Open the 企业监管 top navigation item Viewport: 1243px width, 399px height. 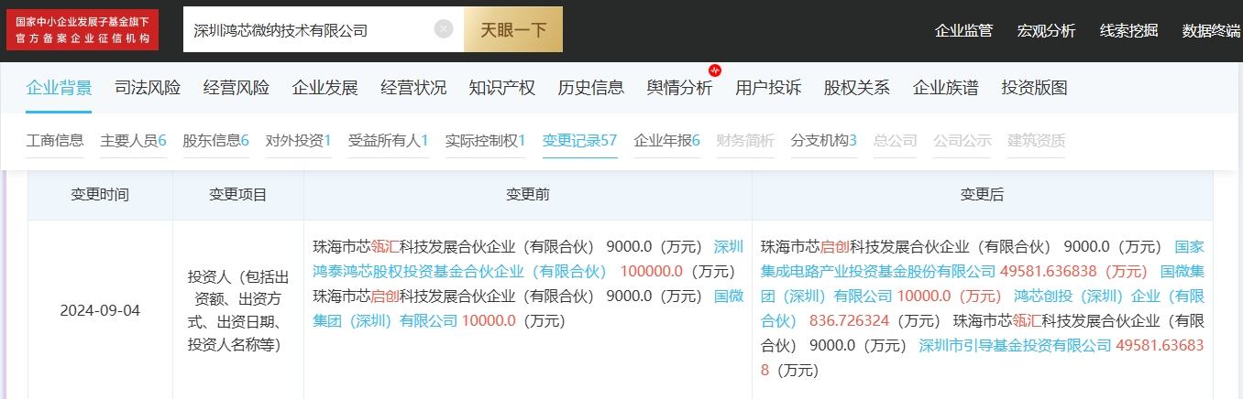(963, 30)
